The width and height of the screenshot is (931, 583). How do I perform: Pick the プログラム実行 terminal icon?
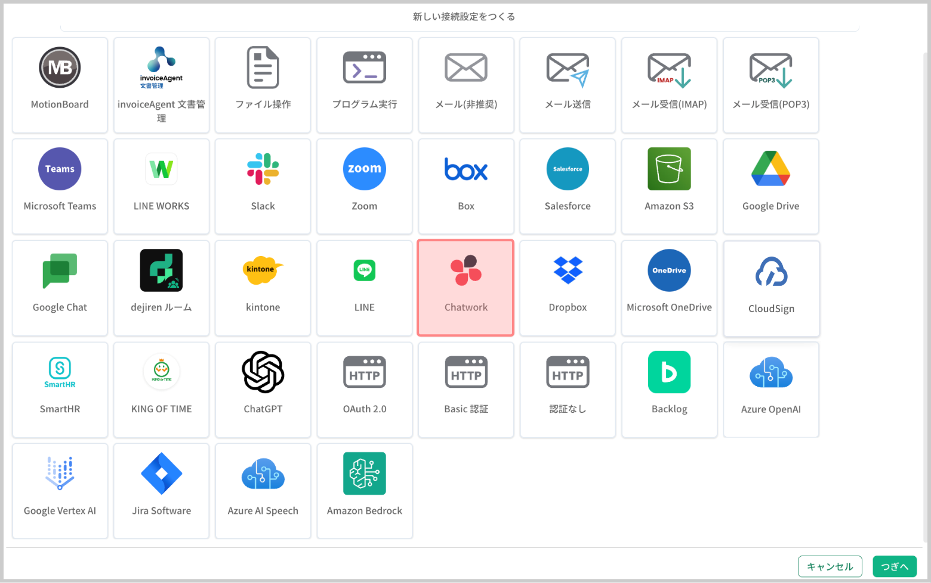point(365,67)
